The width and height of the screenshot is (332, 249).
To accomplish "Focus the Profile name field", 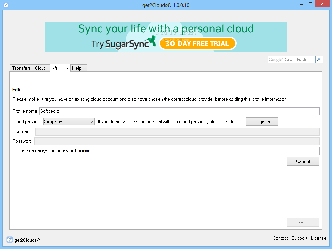I will (179, 111).
